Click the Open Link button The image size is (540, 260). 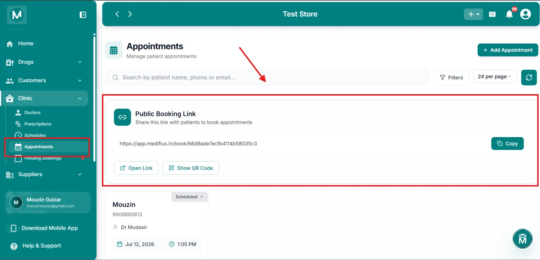pyautogui.click(x=136, y=168)
